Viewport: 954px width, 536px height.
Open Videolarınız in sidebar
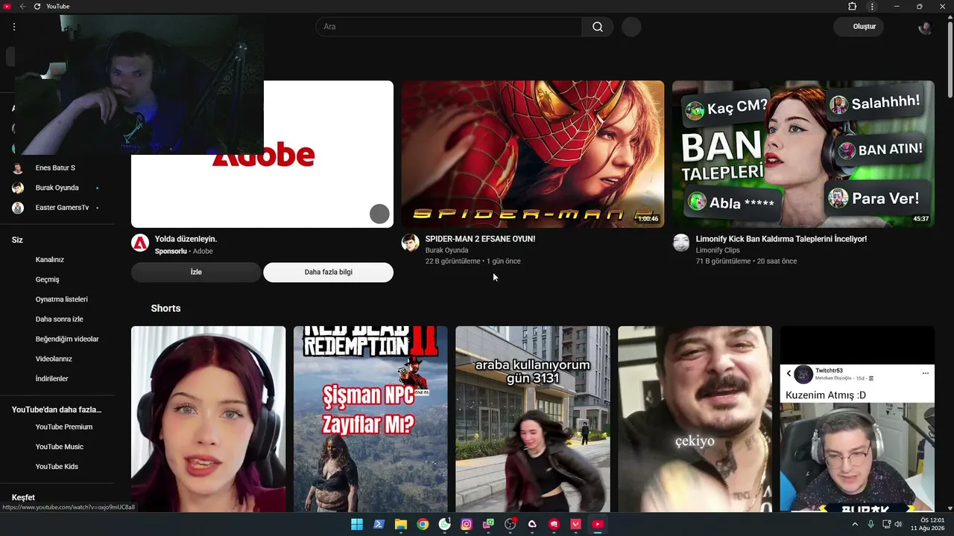tap(54, 359)
